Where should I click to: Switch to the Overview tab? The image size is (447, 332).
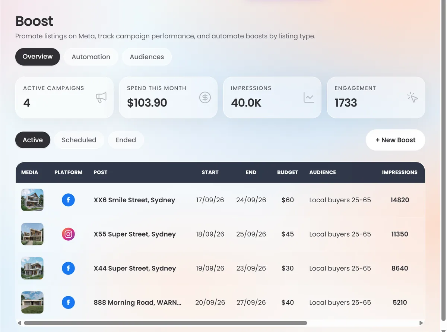click(38, 57)
